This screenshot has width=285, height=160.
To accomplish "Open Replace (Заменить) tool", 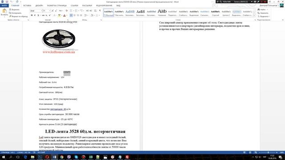I will pos(263,13).
